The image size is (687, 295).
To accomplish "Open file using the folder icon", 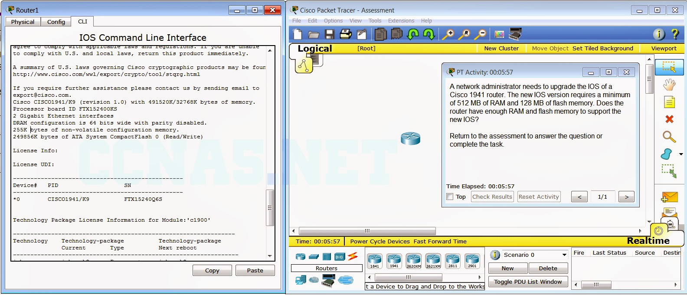I will 314,35.
